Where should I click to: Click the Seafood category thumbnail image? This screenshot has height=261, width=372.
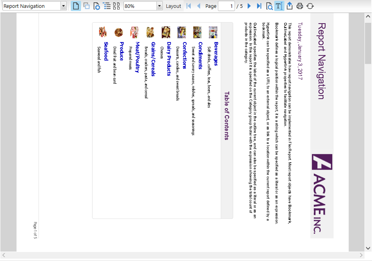click(103, 32)
